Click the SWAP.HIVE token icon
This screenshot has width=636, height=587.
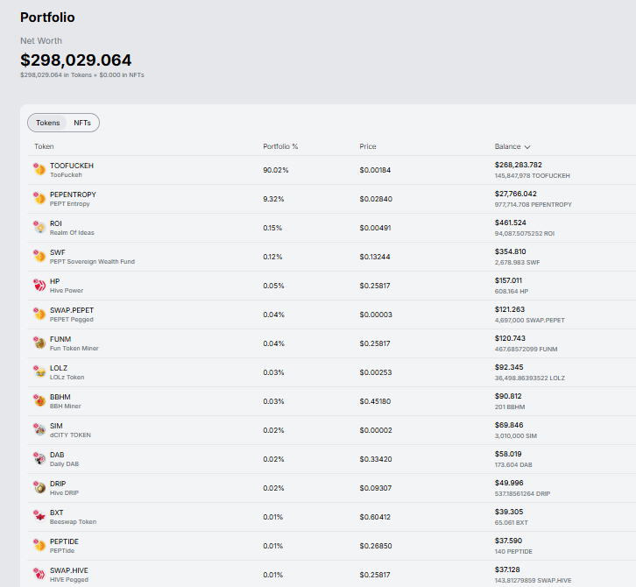pyautogui.click(x=39, y=574)
